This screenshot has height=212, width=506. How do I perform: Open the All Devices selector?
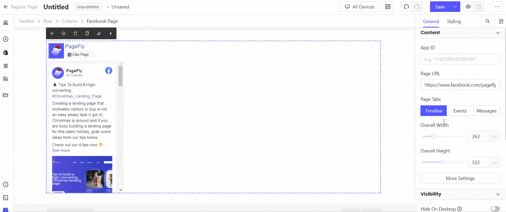(x=360, y=7)
